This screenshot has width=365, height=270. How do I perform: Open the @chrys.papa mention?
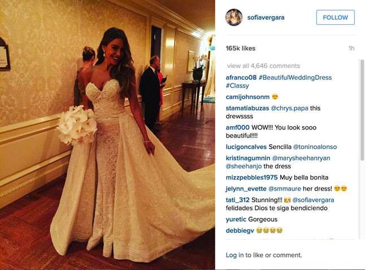[290, 108]
